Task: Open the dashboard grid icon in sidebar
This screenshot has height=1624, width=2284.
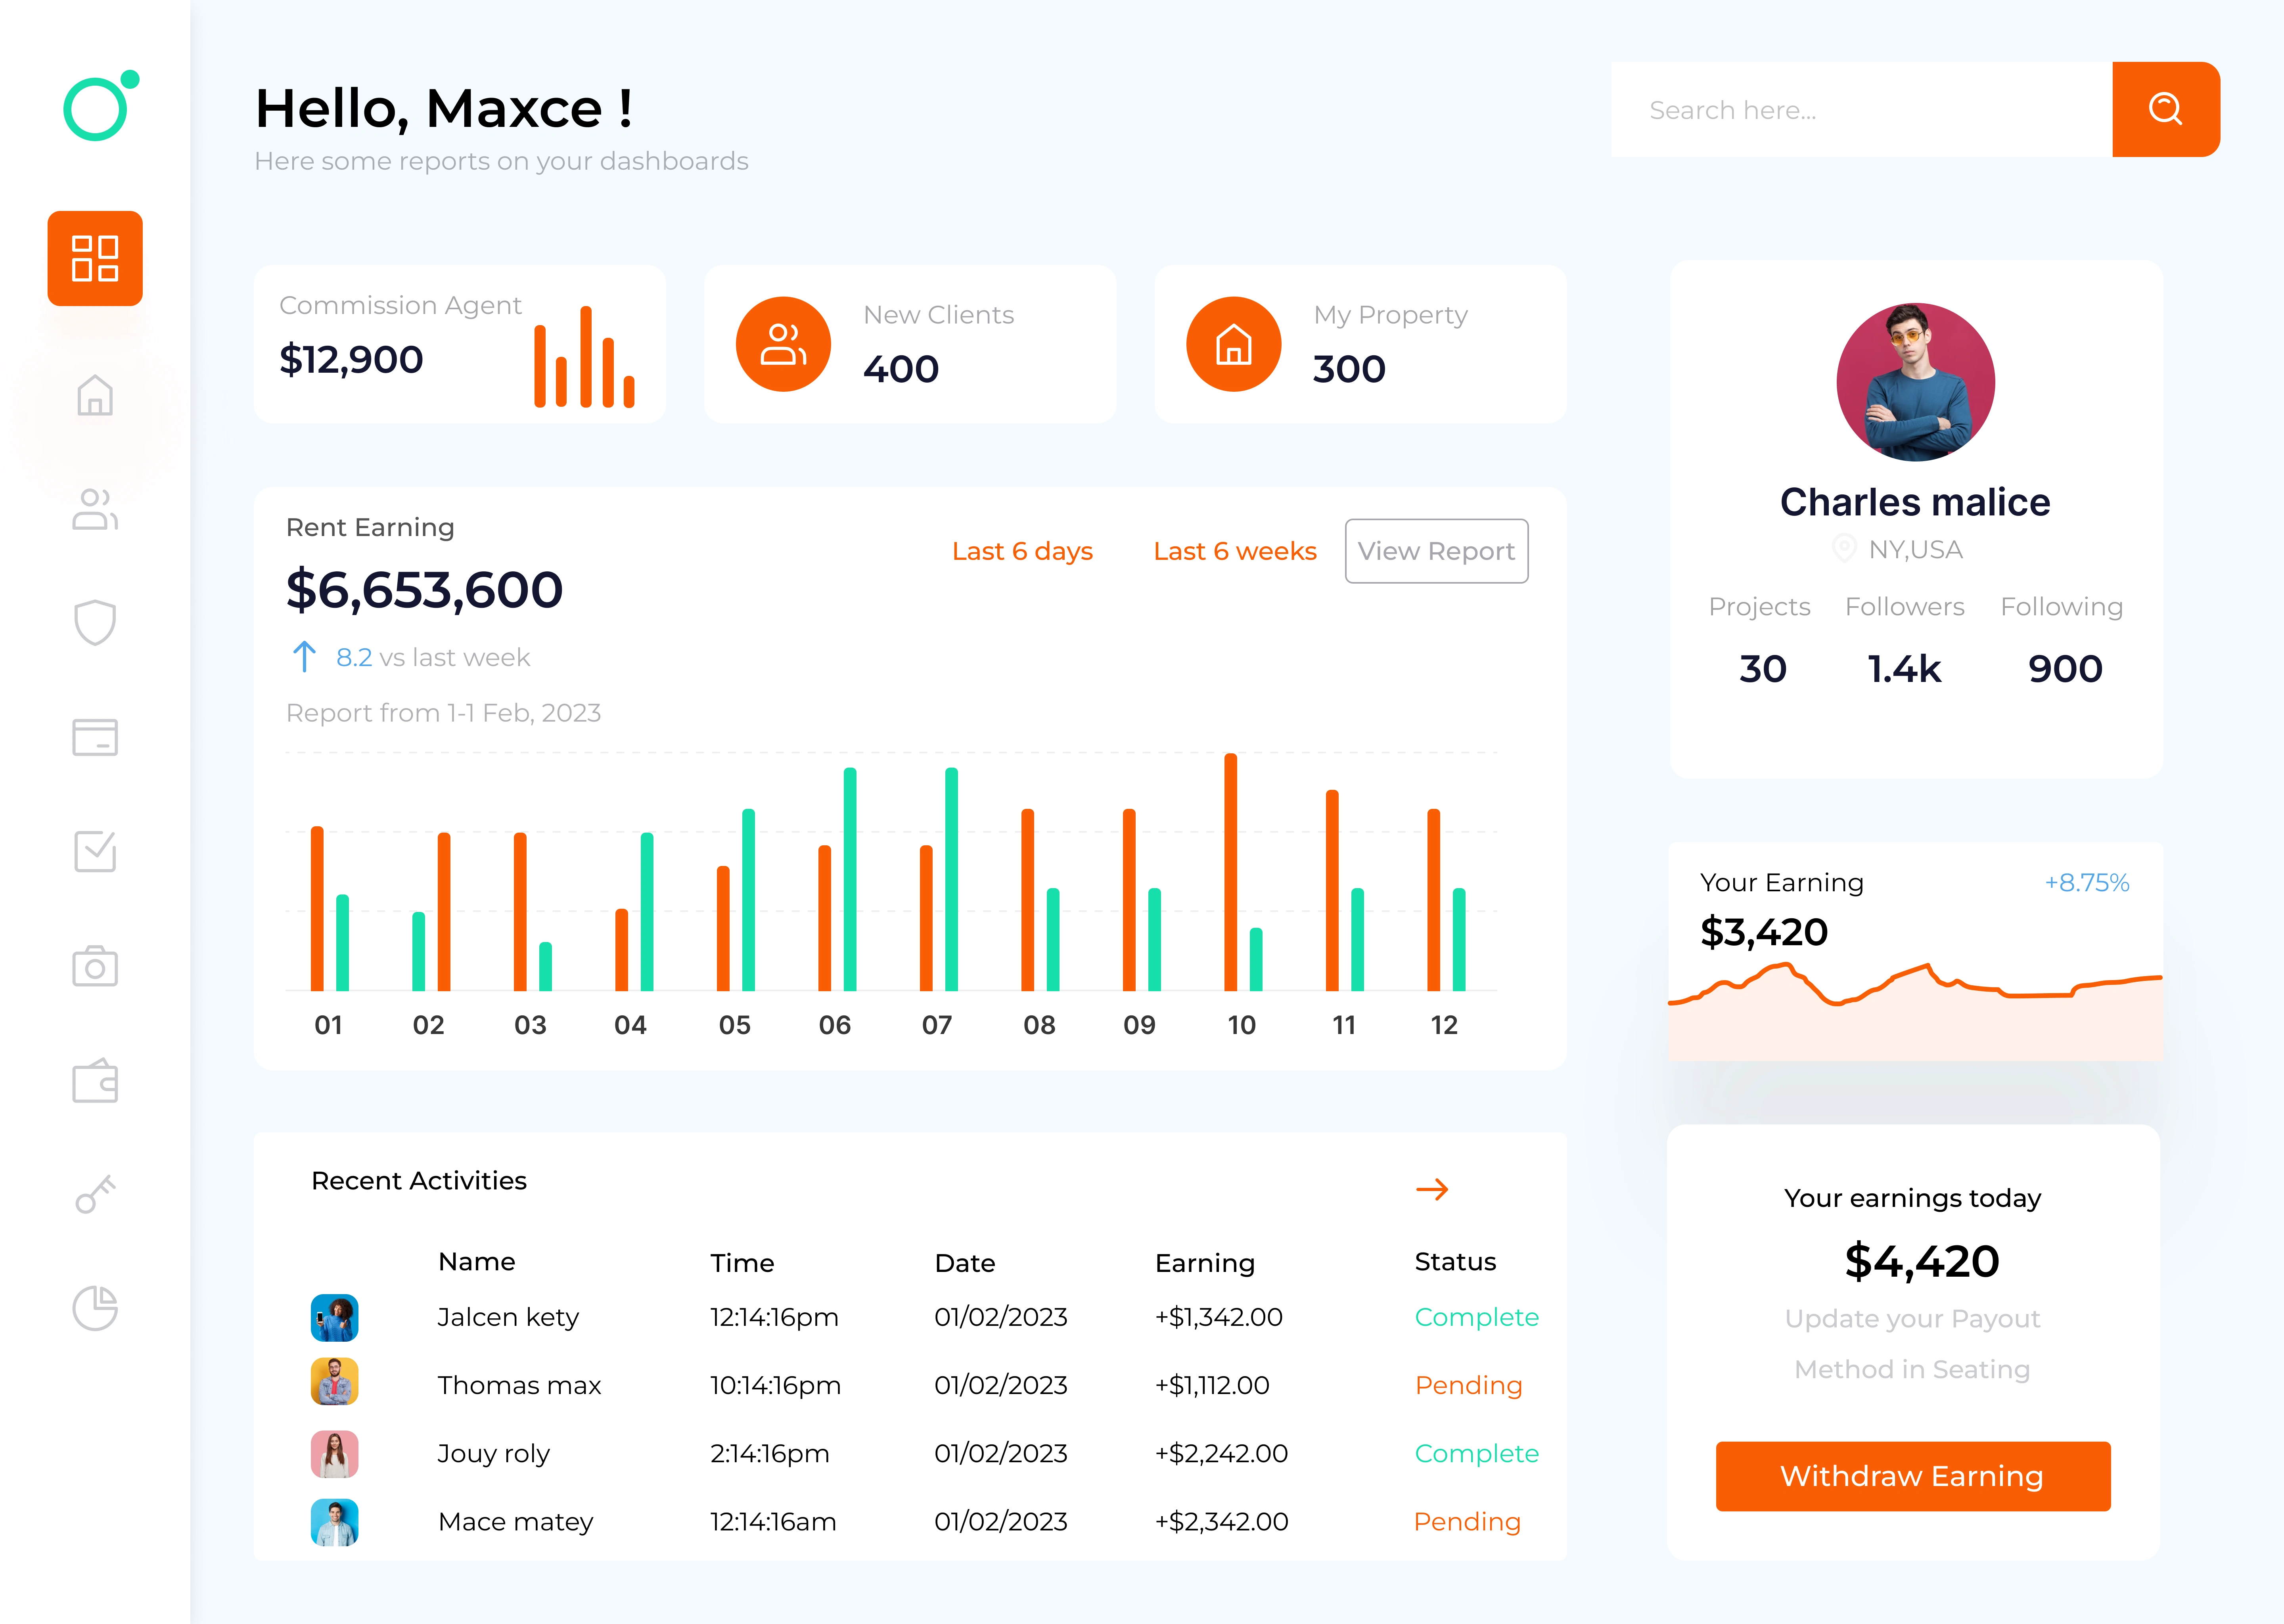Action: [x=95, y=258]
